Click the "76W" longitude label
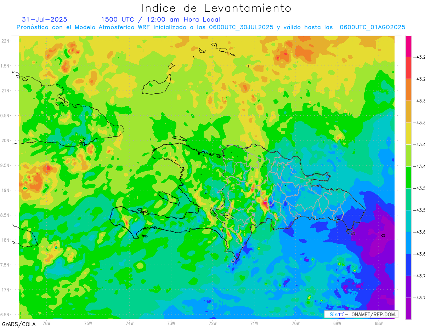 coord(46,323)
